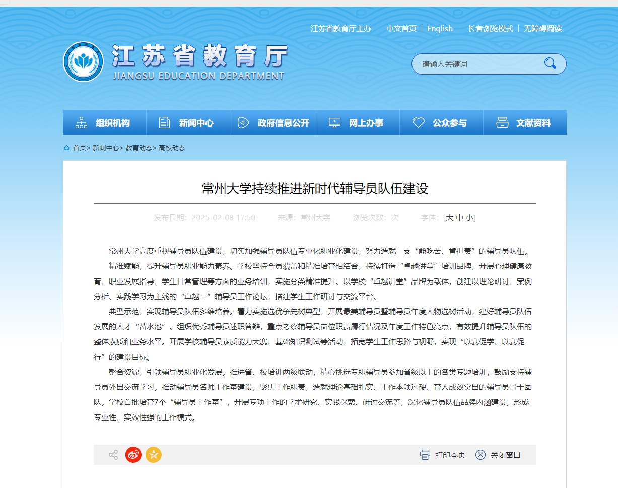
Task: Click the search magnifier icon
Action: pos(550,63)
